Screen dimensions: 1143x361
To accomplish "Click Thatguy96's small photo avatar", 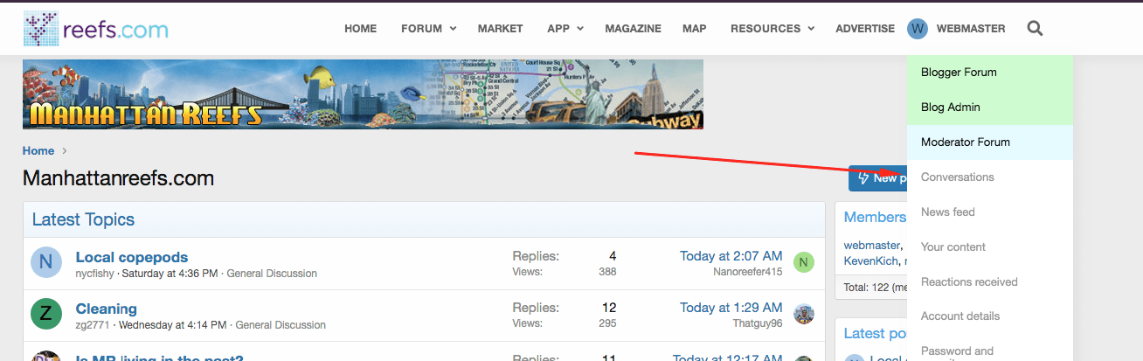I will tap(803, 314).
